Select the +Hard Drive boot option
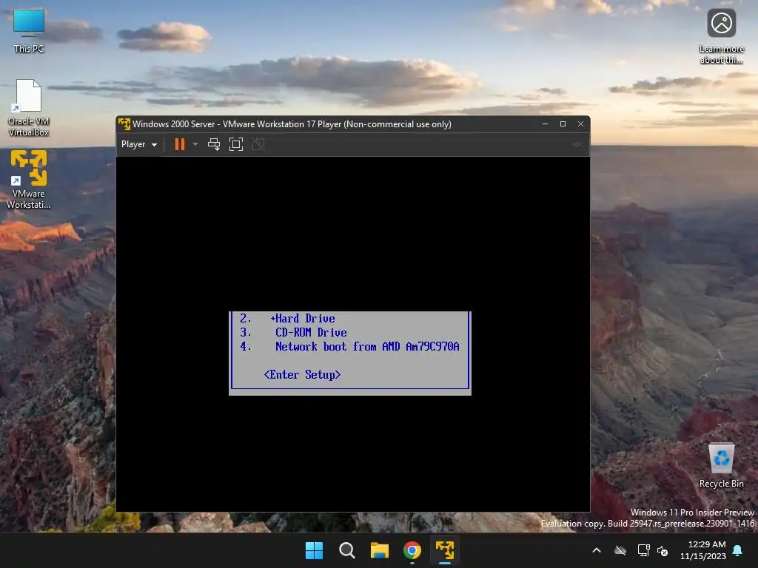758x568 pixels. coord(303,319)
